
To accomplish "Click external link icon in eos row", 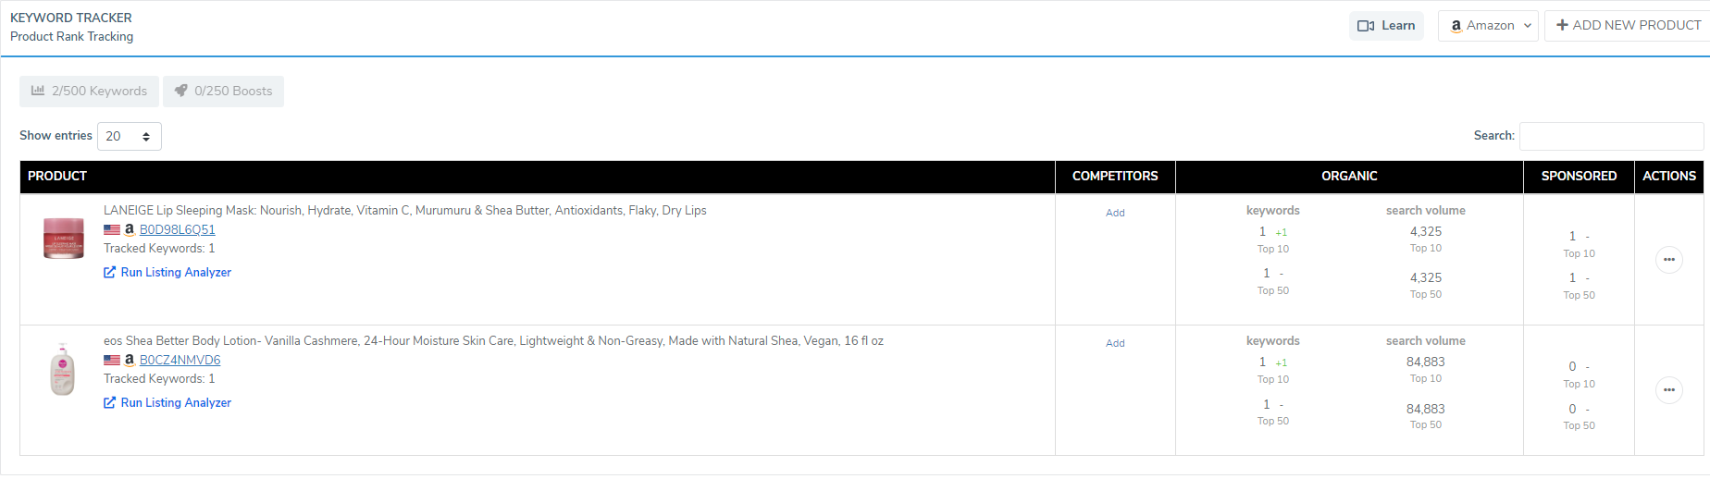I will click(x=109, y=402).
